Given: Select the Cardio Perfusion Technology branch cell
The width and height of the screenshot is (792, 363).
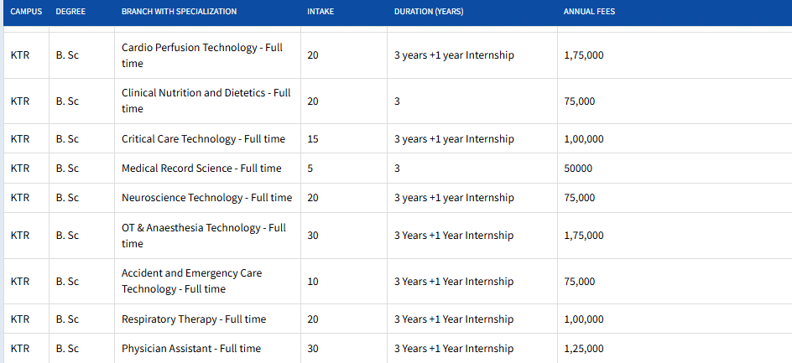Looking at the screenshot, I should click(x=202, y=55).
